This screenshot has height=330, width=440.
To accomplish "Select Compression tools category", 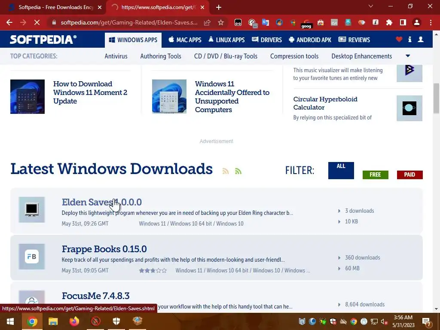I will coord(294,56).
